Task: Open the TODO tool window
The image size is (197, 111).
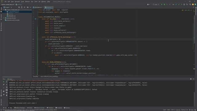Action: (30, 108)
